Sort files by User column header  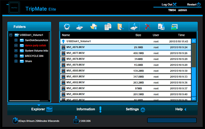coord(156,35)
